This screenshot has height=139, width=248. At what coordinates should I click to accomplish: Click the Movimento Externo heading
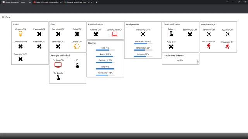[x=174, y=56]
